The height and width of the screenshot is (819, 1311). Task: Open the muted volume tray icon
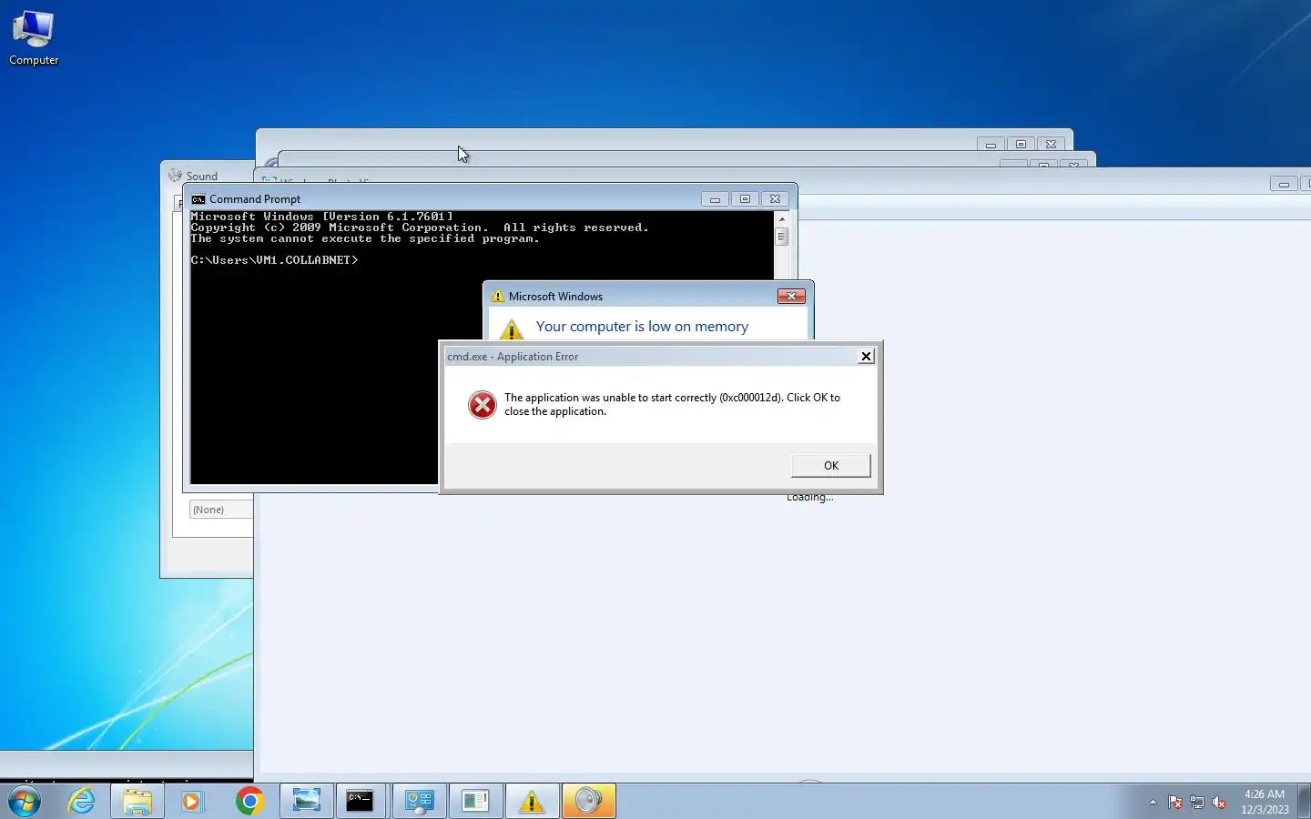point(1219,802)
